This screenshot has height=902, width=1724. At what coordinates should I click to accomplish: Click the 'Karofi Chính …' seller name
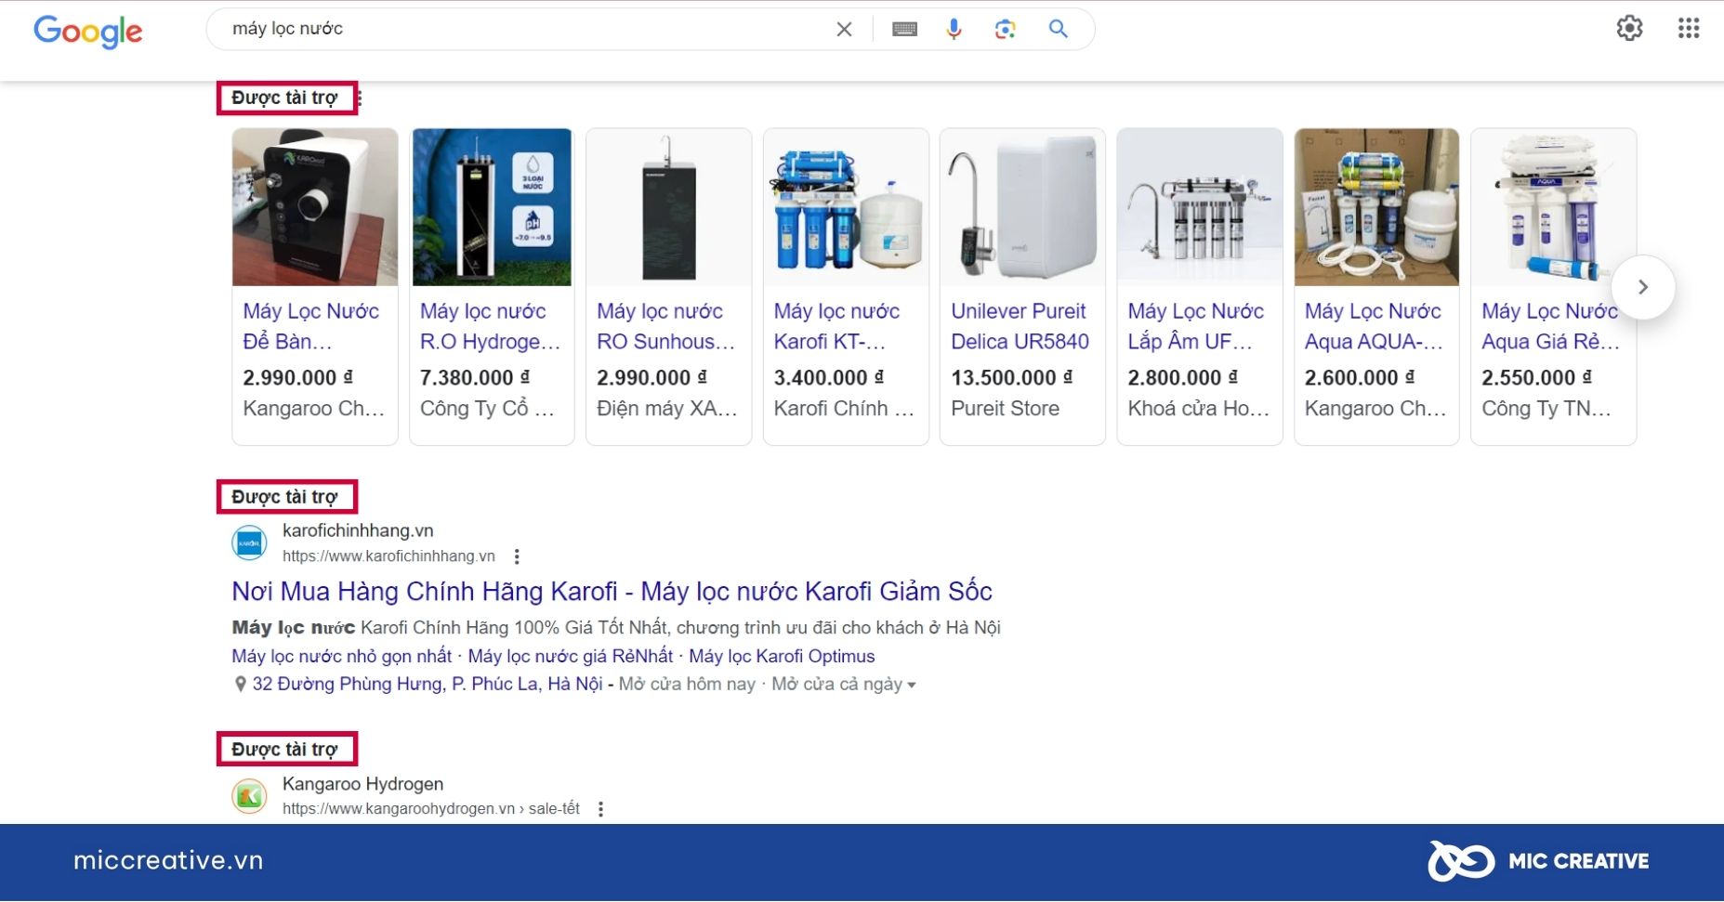click(x=844, y=409)
